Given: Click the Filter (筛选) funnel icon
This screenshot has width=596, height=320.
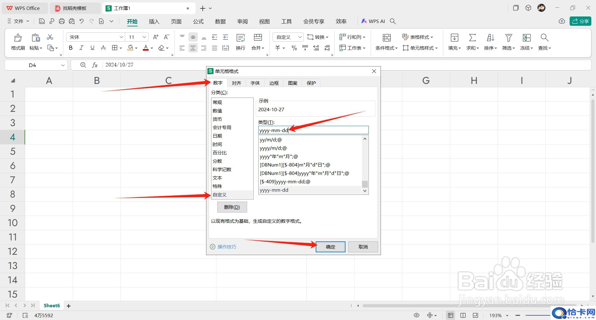Looking at the screenshot, I should [508, 38].
